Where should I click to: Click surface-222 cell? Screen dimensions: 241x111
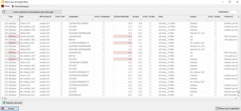coord(47,85)
